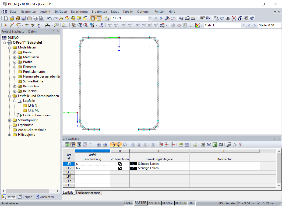Click the Stelle: 0.00 field
The height and width of the screenshot is (206, 282).
[269, 25]
